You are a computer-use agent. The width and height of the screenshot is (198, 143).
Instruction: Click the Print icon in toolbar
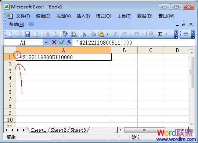coord(46,34)
